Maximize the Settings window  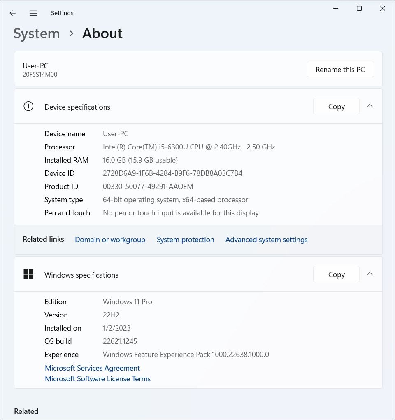click(x=359, y=8)
